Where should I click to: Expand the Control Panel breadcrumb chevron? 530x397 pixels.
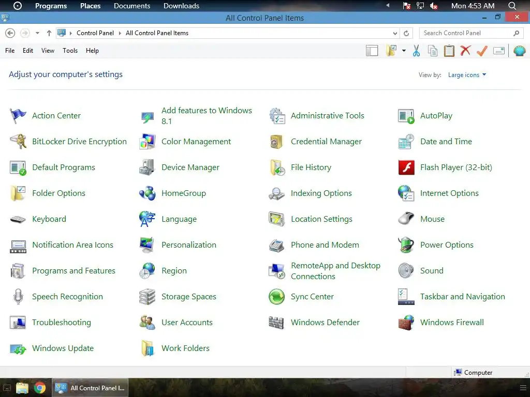[120, 33]
